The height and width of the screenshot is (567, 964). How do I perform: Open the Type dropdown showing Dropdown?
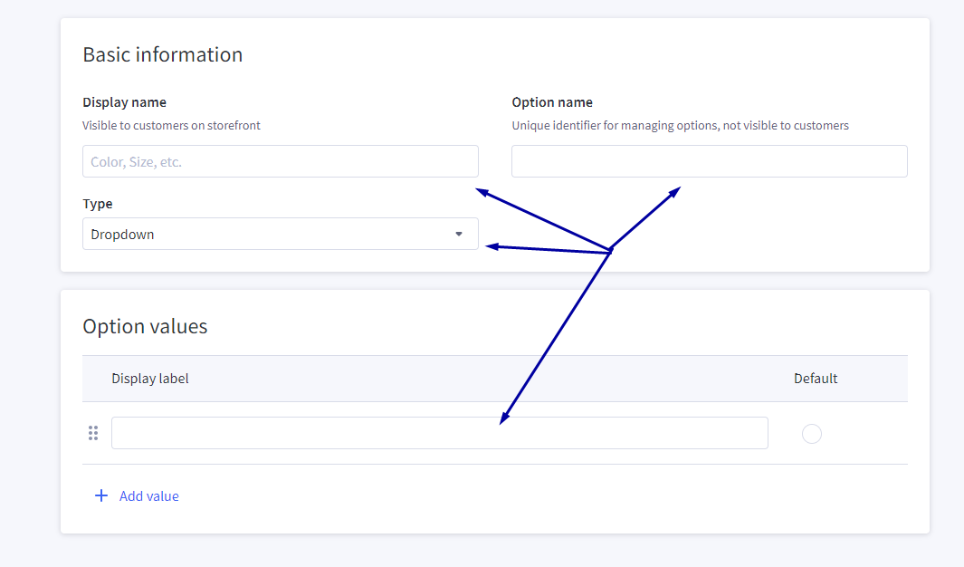[x=281, y=234]
